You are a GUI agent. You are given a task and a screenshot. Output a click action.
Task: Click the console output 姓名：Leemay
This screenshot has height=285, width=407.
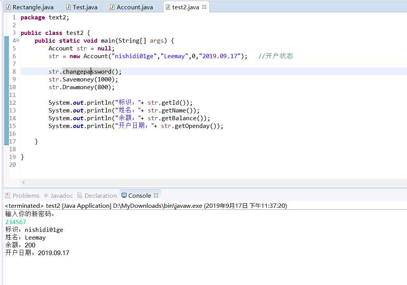[26, 237]
